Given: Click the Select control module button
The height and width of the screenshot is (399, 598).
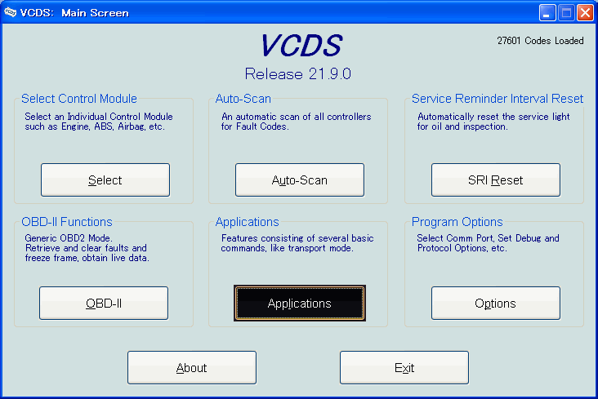Looking at the screenshot, I should pos(105,180).
